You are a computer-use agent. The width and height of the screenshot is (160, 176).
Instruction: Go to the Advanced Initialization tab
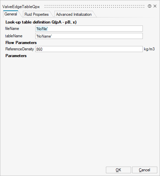(x=74, y=14)
